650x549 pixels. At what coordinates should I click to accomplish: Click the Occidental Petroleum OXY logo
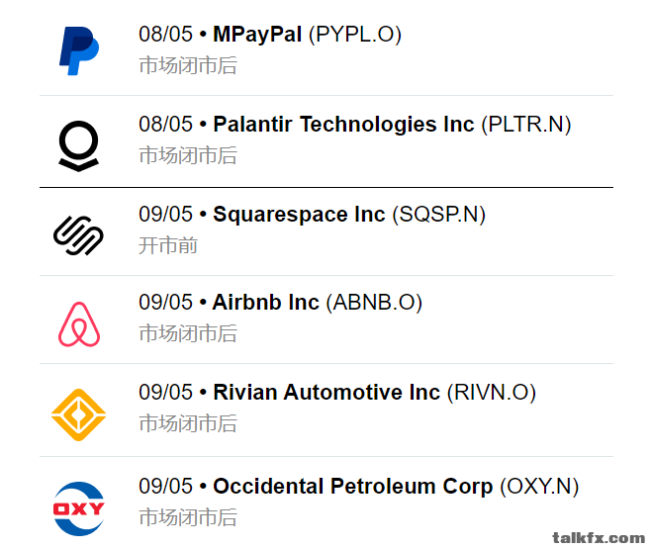79,508
